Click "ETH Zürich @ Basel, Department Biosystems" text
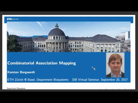The image size is (138, 103). [38, 80]
